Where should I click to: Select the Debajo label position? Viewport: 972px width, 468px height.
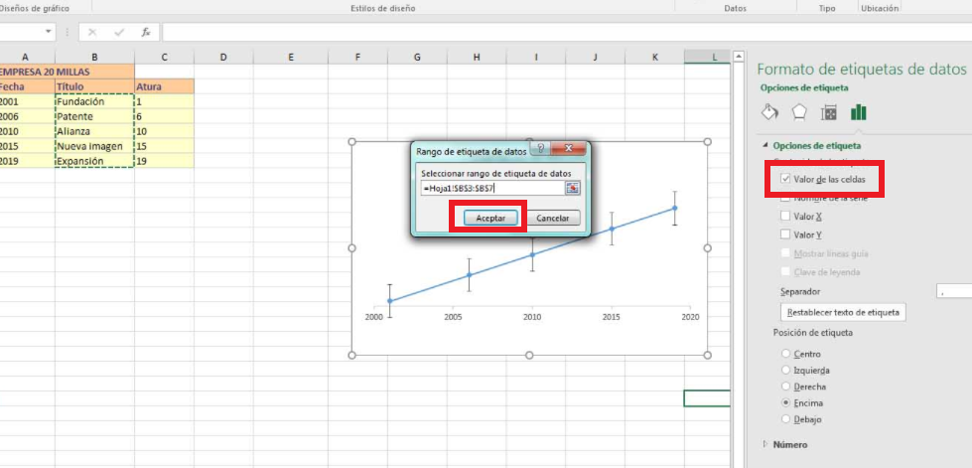(786, 419)
